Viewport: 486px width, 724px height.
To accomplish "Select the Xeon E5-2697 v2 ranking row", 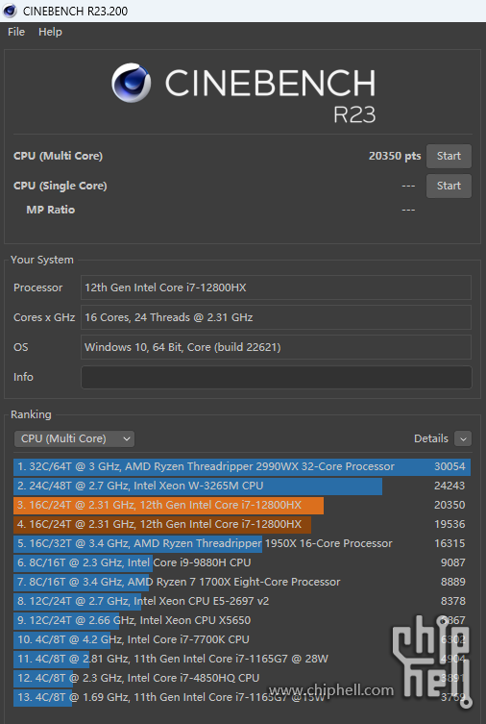I will tap(242, 601).
